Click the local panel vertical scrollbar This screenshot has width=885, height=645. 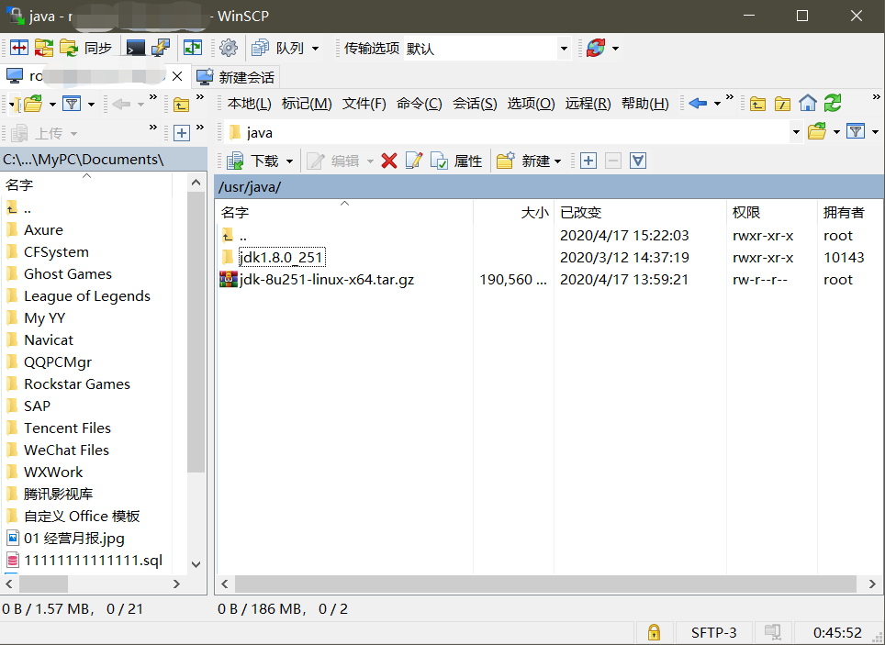(x=196, y=331)
